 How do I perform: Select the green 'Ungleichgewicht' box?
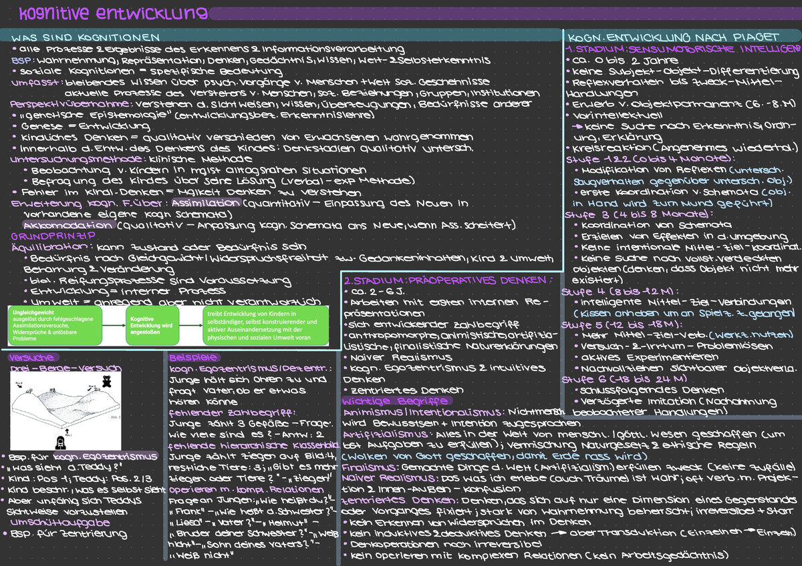(x=54, y=326)
